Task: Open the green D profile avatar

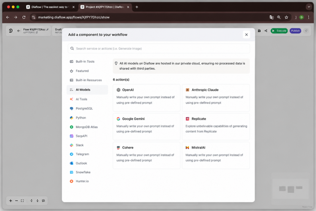Action: 301,17
